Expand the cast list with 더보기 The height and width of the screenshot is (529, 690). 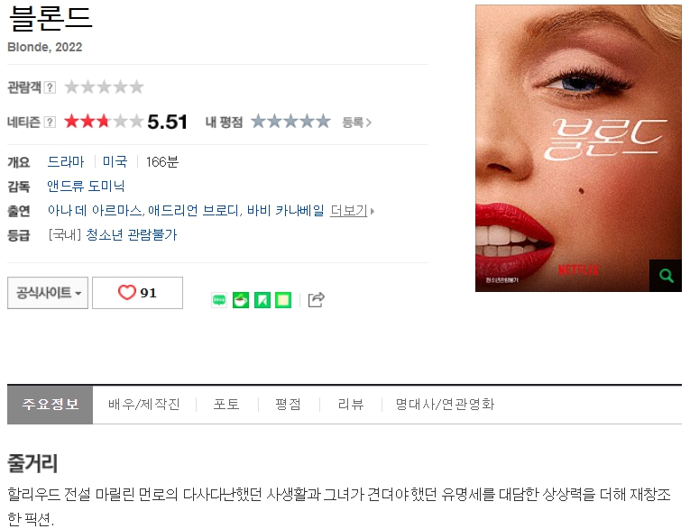[x=352, y=211]
